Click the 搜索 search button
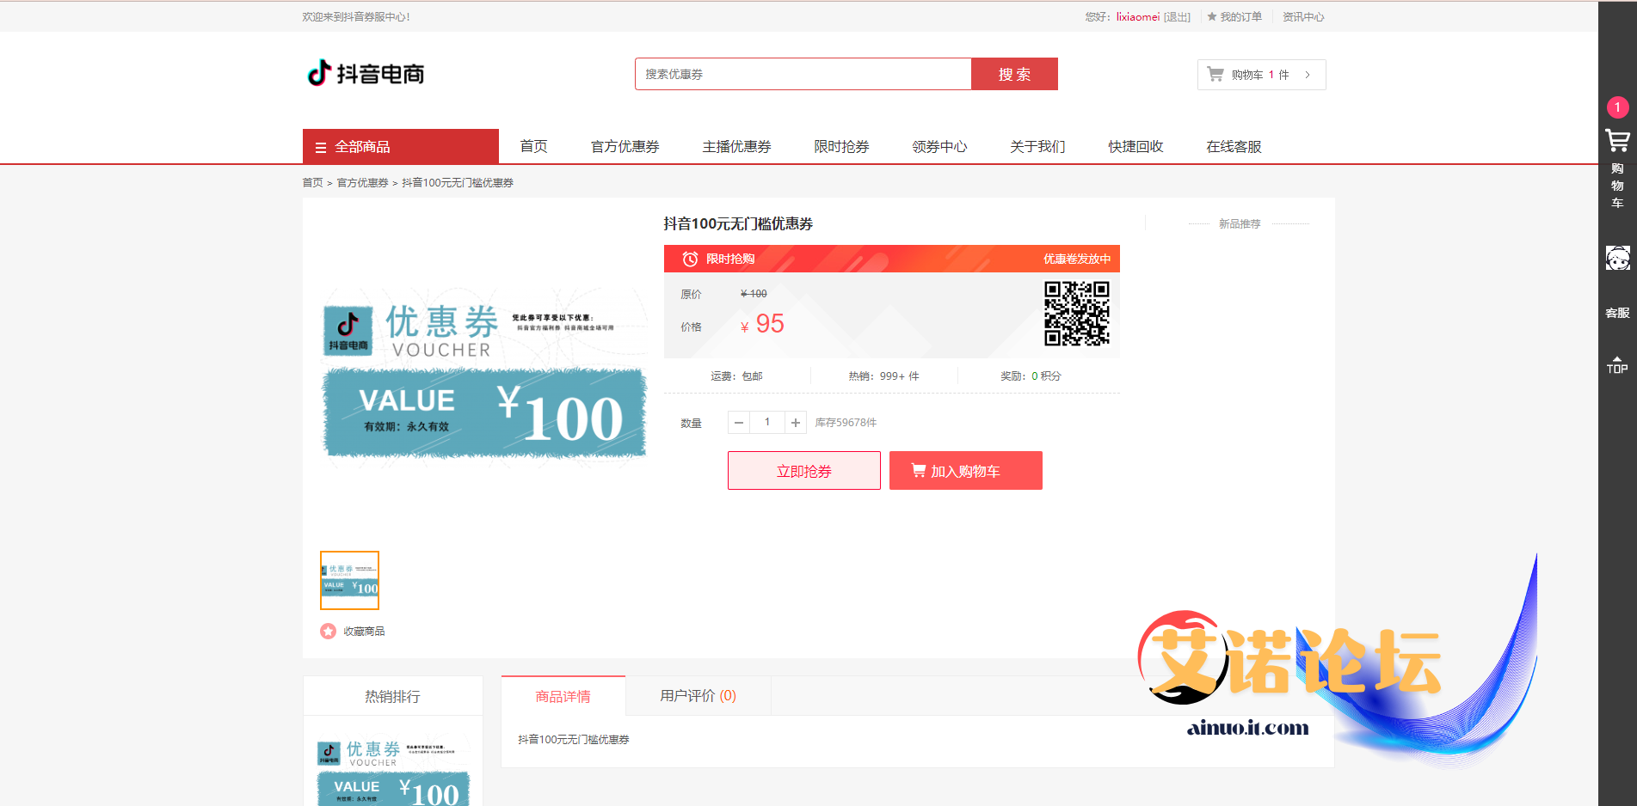This screenshot has height=806, width=1637. tap(1014, 75)
